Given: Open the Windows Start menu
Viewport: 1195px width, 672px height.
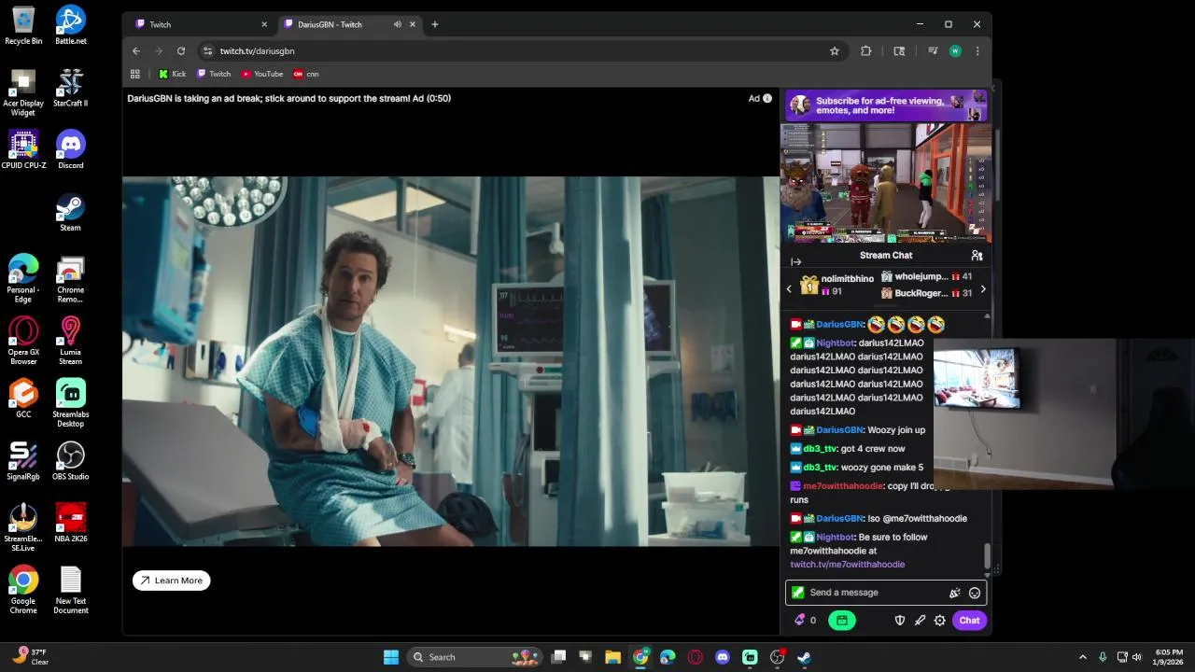Looking at the screenshot, I should pos(391,657).
